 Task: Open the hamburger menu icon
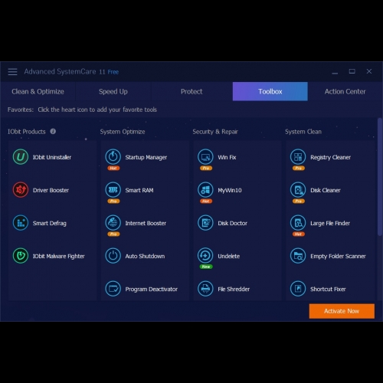12,72
